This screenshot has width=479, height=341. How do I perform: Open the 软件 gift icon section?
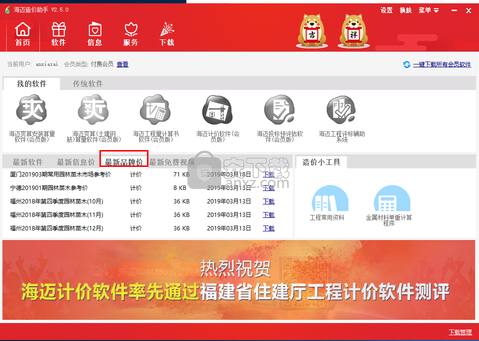tap(59, 34)
